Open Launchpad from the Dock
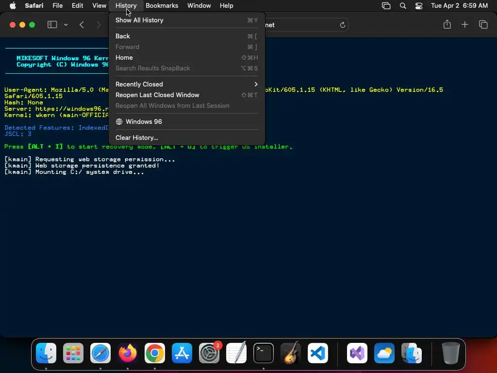This screenshot has width=497, height=373. (73, 353)
